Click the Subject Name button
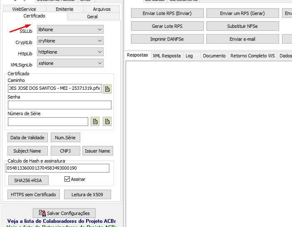This screenshot has height=227, width=292. tap(27, 151)
